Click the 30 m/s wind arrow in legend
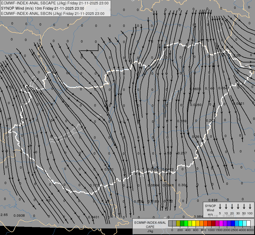 [238, 207]
